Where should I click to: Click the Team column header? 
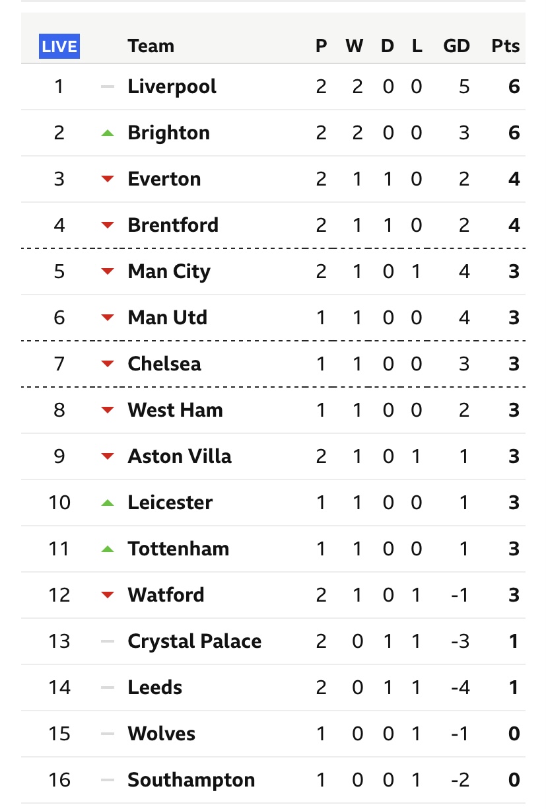(151, 46)
